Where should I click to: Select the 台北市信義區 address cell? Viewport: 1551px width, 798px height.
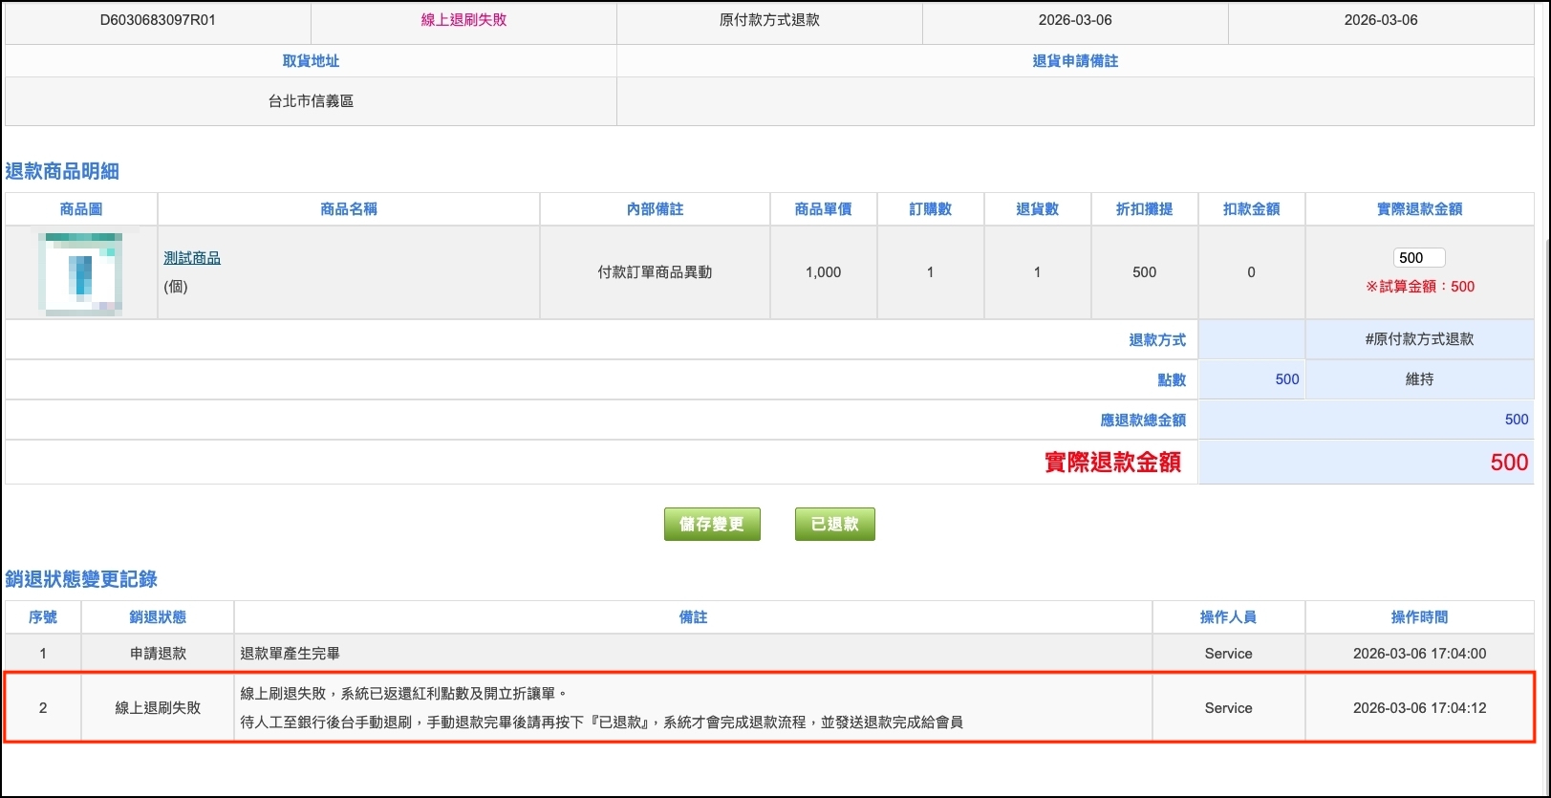[311, 101]
